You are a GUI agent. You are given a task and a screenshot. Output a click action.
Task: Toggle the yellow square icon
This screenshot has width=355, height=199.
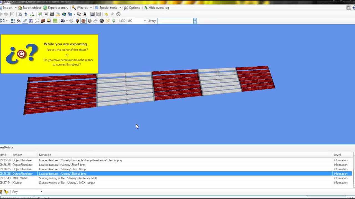pos(49,21)
